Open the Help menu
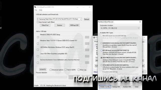 [x=41, y=10]
